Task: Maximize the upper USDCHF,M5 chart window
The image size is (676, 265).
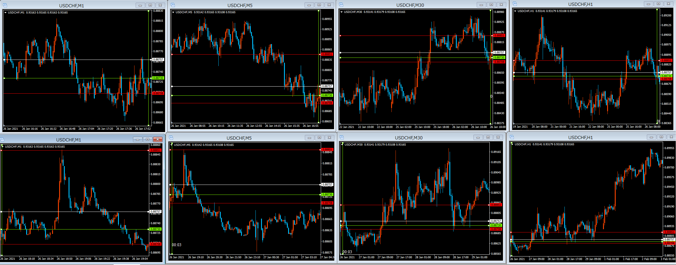Action: pos(319,5)
